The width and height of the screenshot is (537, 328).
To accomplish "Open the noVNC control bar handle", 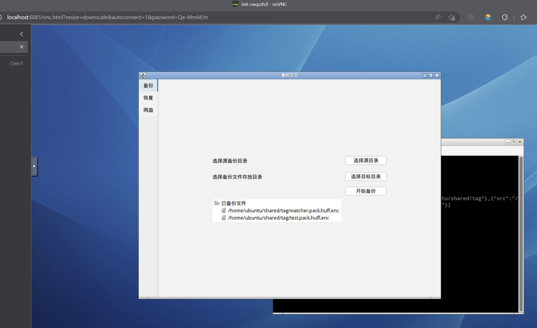I will click(34, 166).
